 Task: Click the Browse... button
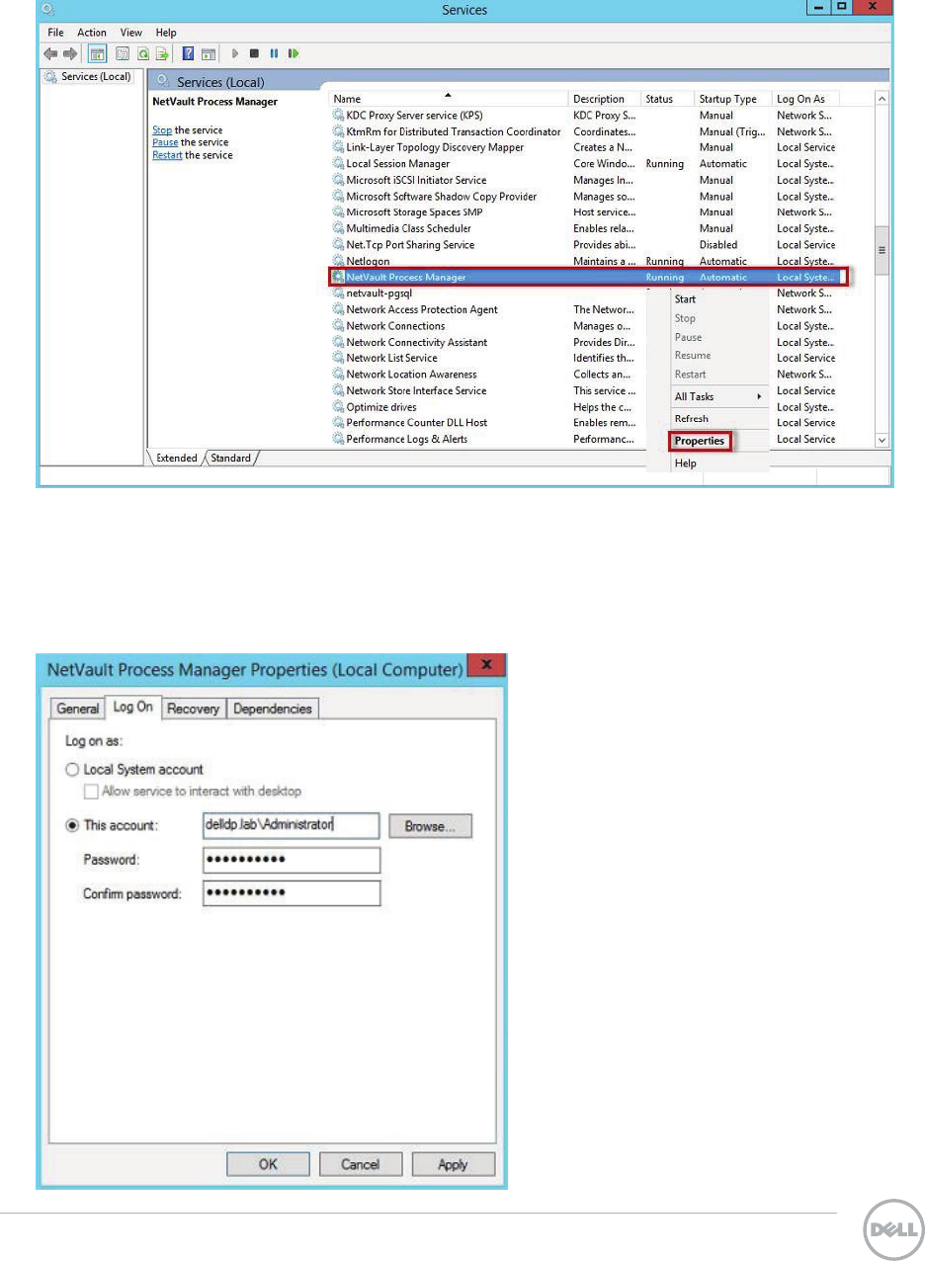click(x=430, y=826)
